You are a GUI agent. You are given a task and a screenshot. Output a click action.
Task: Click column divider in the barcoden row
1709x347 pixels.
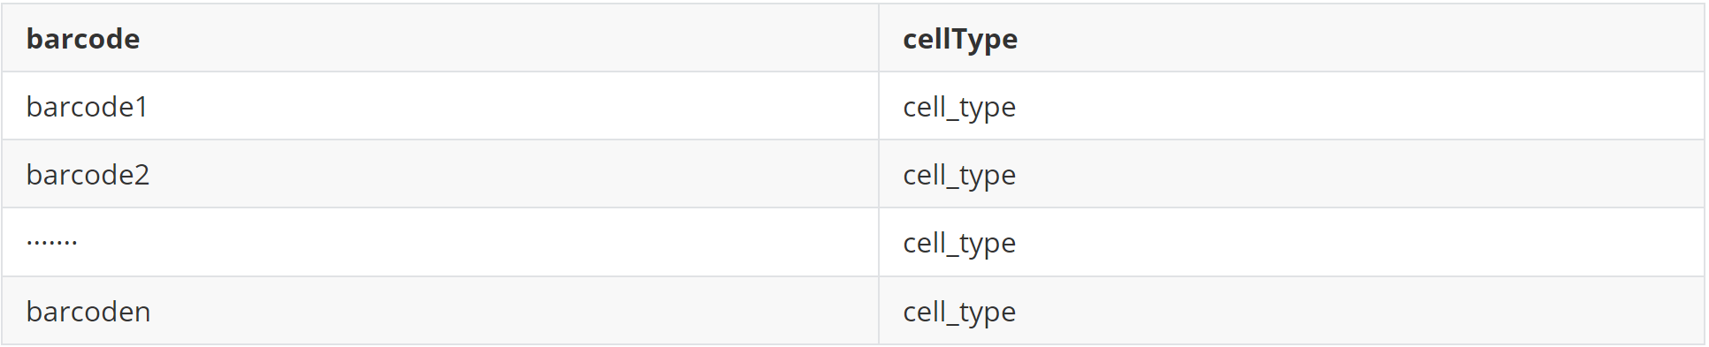(x=879, y=311)
